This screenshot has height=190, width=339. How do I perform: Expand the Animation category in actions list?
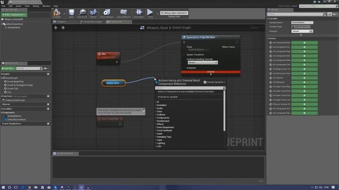point(156,105)
